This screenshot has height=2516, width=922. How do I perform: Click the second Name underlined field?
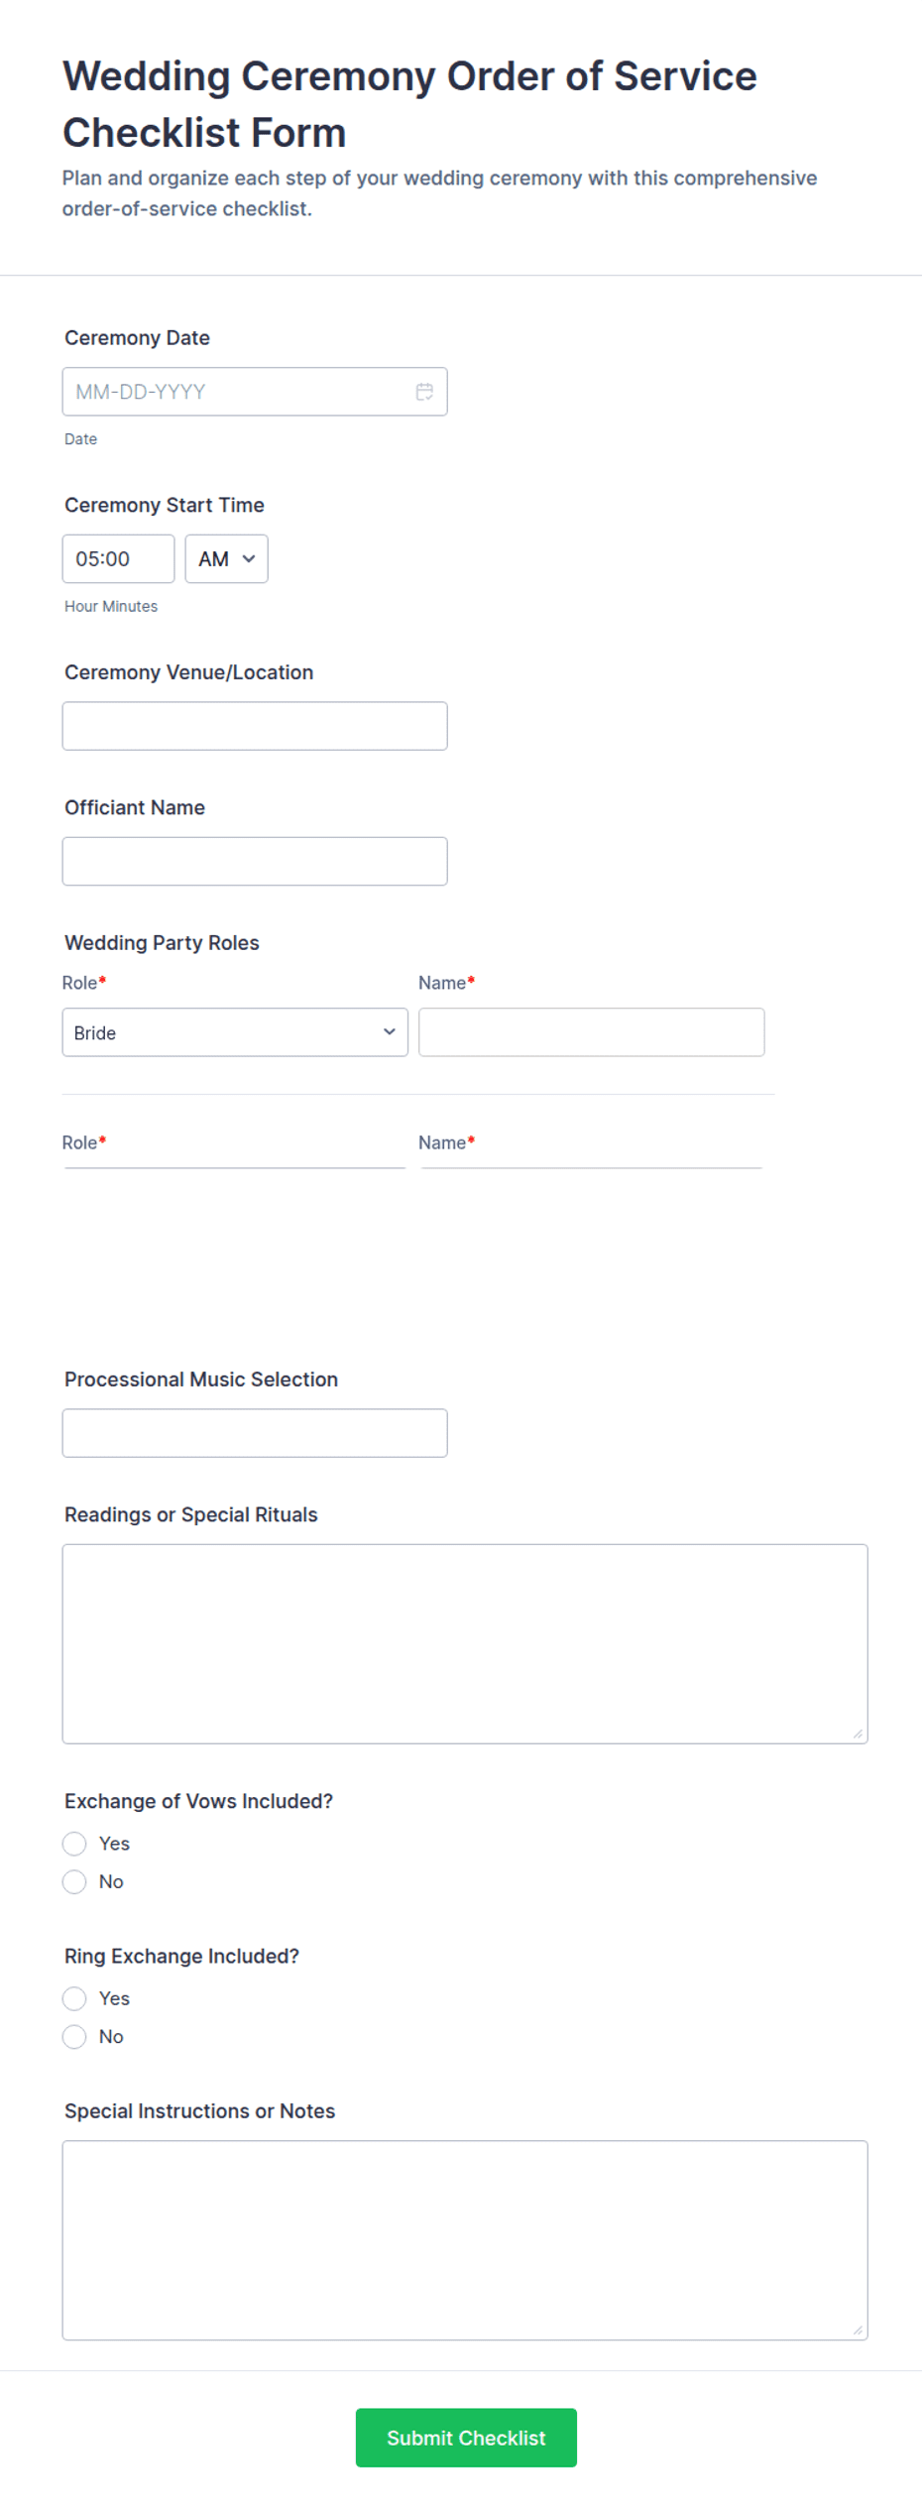pyautogui.click(x=592, y=1165)
